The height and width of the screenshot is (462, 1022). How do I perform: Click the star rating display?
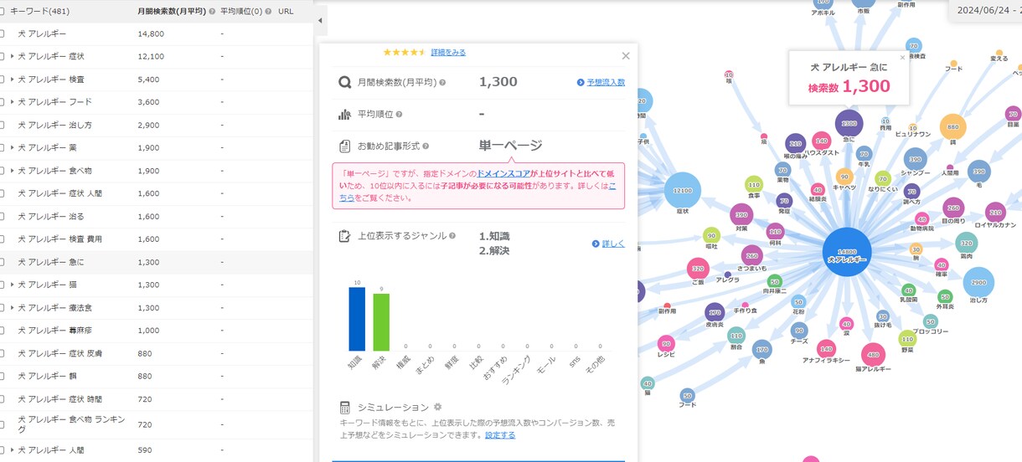click(x=405, y=52)
